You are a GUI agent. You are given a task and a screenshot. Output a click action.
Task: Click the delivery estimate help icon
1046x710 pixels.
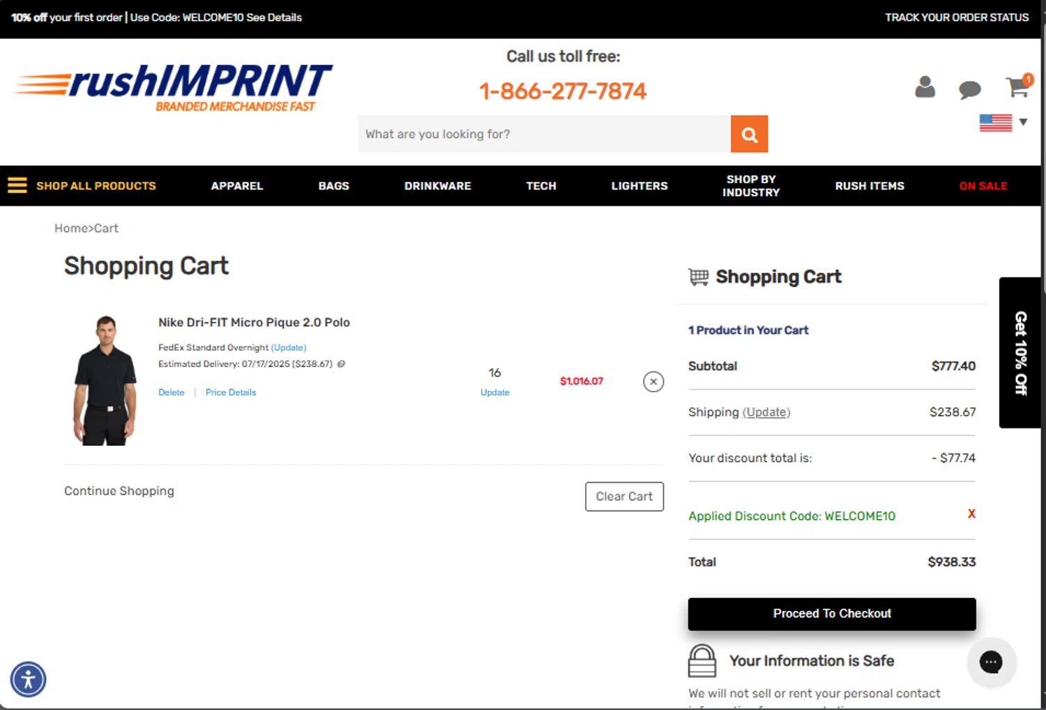click(341, 364)
